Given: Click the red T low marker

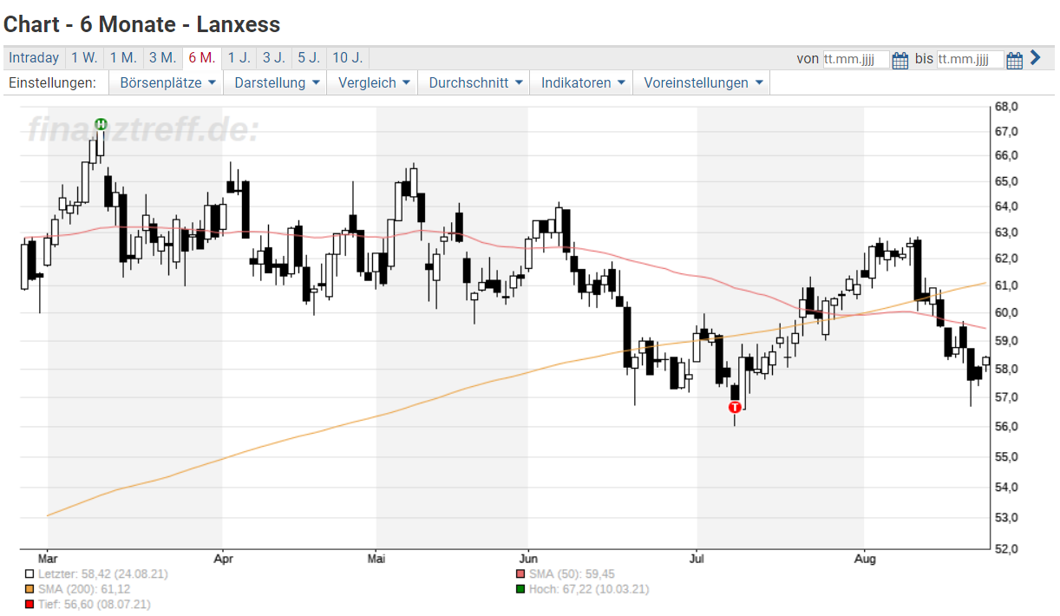Looking at the screenshot, I should coord(735,406).
